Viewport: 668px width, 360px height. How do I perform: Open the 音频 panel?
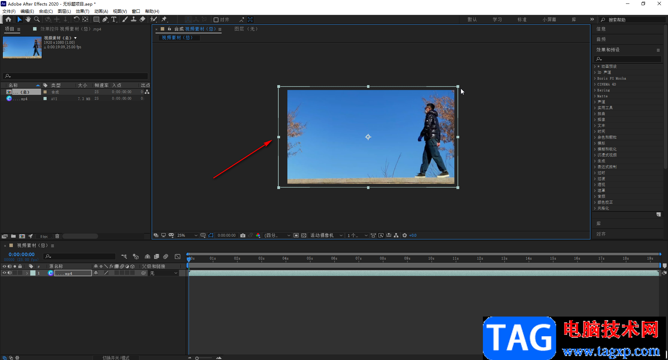coord(601,39)
